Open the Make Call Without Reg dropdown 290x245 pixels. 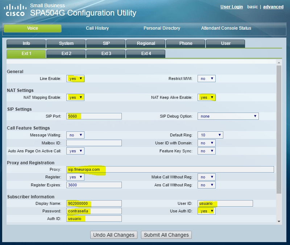[207, 177]
